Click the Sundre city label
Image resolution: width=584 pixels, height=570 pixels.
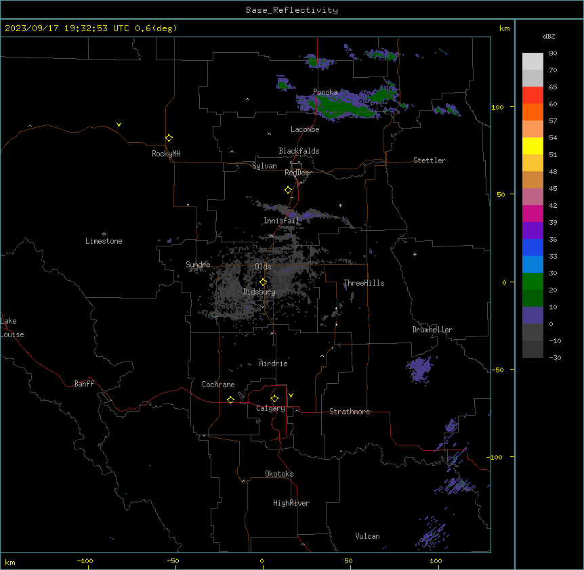coord(198,265)
